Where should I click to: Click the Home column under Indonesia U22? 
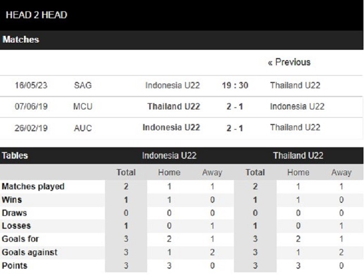169,172
